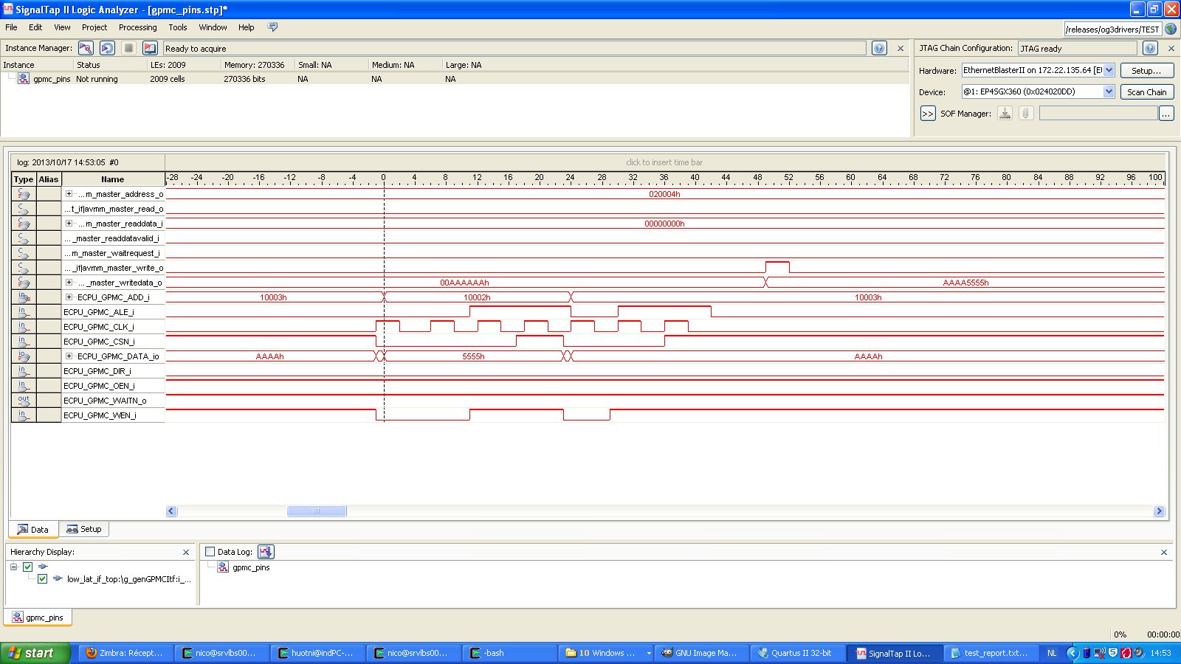The width and height of the screenshot is (1181, 664).
Task: Click the web/globe icon in top toolbar
Action: pyautogui.click(x=1171, y=29)
